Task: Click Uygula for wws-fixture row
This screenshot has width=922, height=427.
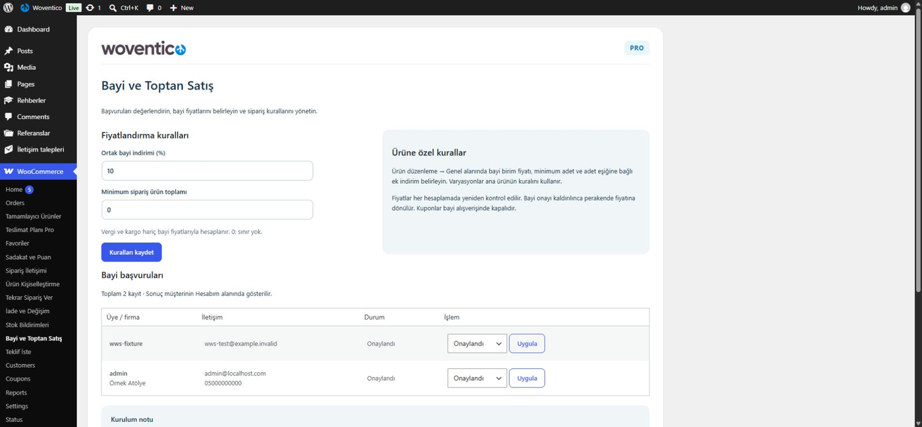Action: coord(527,343)
